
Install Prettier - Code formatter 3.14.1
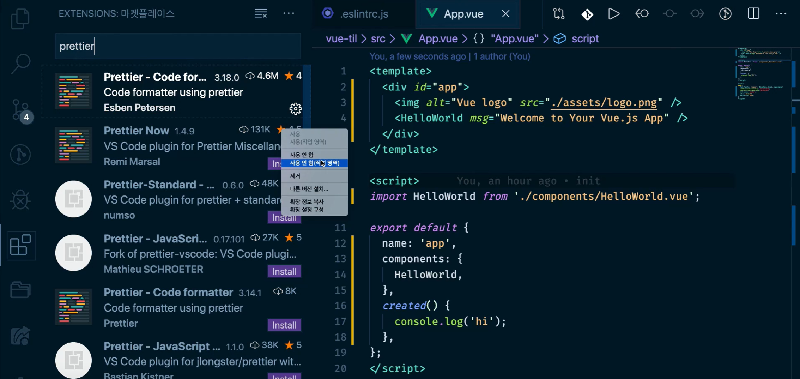(284, 325)
